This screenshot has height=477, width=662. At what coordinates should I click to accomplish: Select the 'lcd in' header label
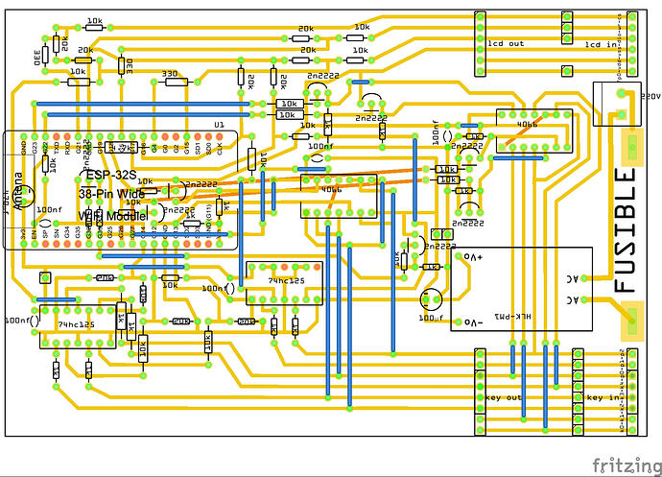pos(601,44)
